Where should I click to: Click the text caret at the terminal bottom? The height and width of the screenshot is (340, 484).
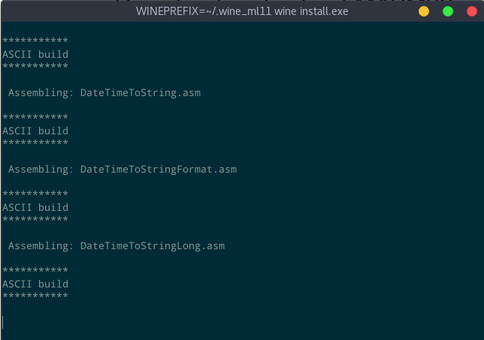pyautogui.click(x=3, y=323)
